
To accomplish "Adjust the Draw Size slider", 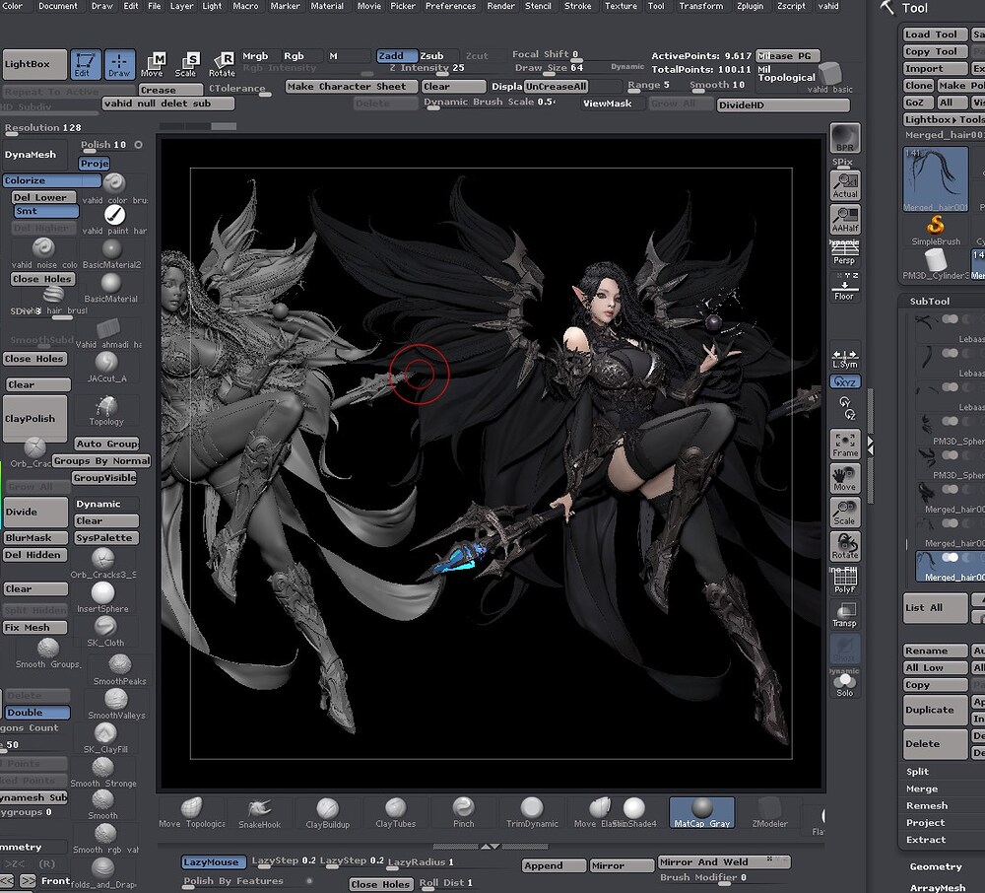I will click(549, 68).
